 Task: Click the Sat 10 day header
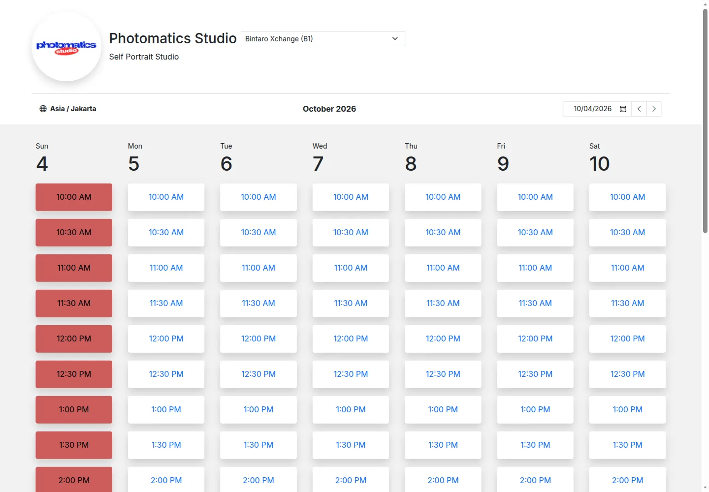pyautogui.click(x=600, y=157)
